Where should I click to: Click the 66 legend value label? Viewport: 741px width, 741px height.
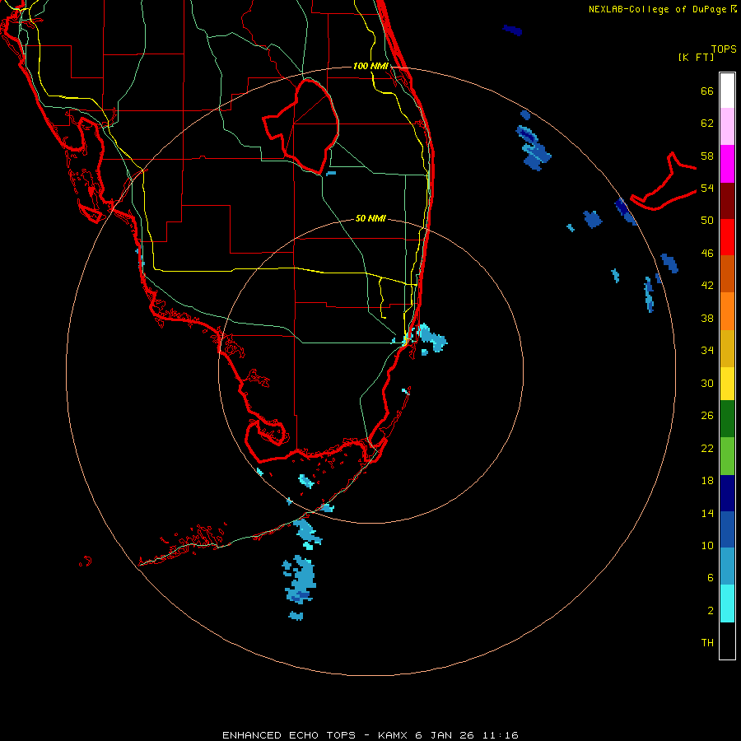(x=707, y=91)
